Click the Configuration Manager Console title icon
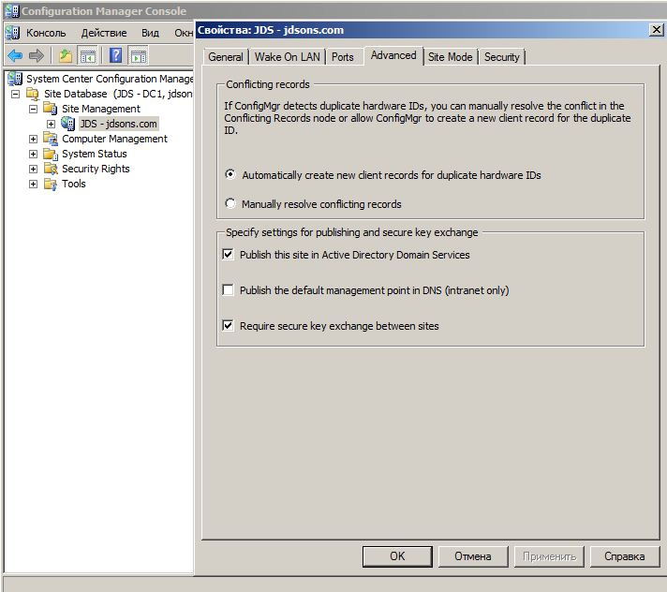Viewport: 667px width, 592px height. [x=12, y=10]
